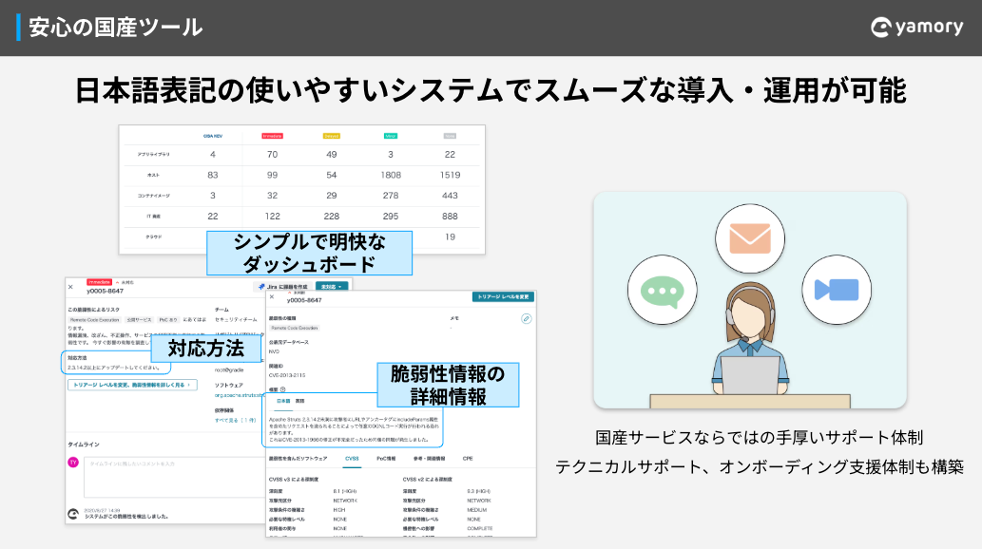Viewport: 982px width, 549px height.
Task: Open the PoC information tab
Action: pyautogui.click(x=386, y=459)
